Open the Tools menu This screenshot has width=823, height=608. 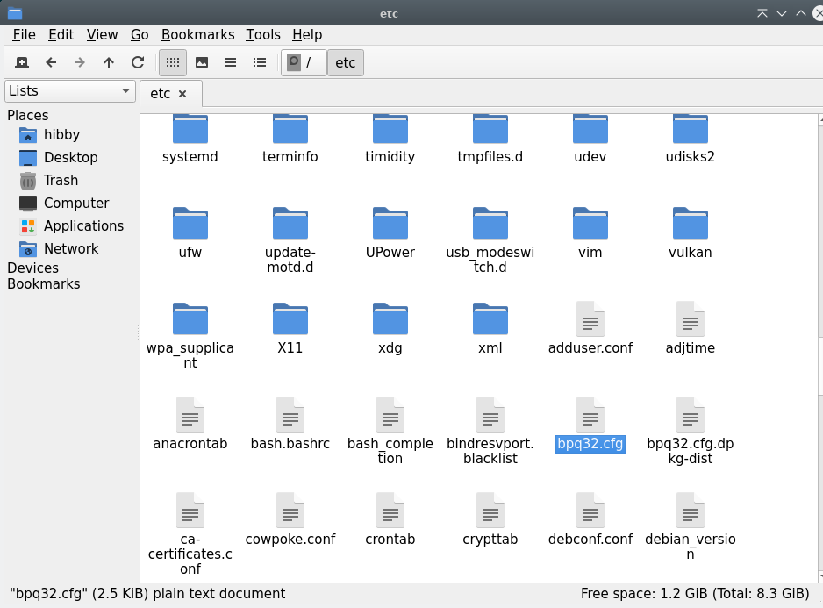262,34
